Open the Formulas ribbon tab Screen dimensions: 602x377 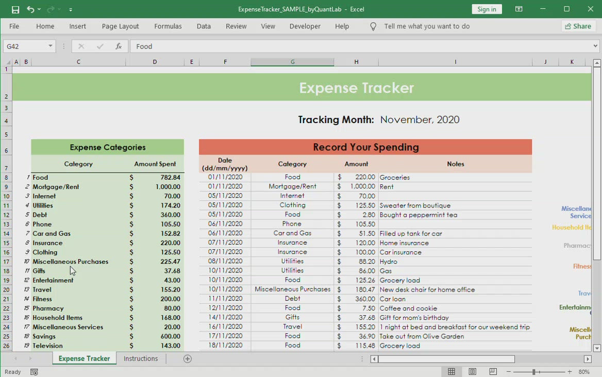coord(168,26)
